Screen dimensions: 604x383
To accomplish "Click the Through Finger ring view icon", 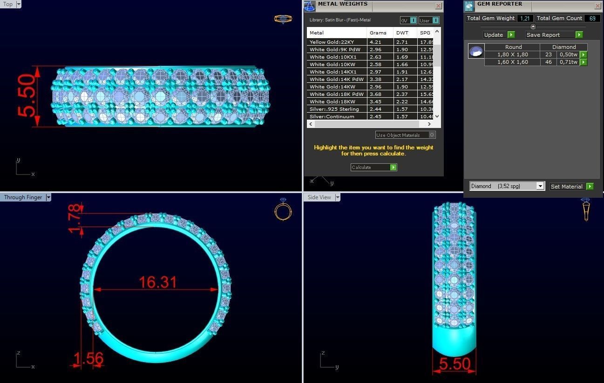I will (283, 209).
